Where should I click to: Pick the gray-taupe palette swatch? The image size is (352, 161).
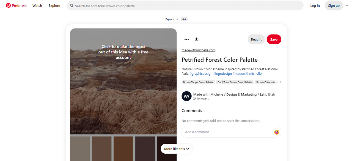coord(80,149)
